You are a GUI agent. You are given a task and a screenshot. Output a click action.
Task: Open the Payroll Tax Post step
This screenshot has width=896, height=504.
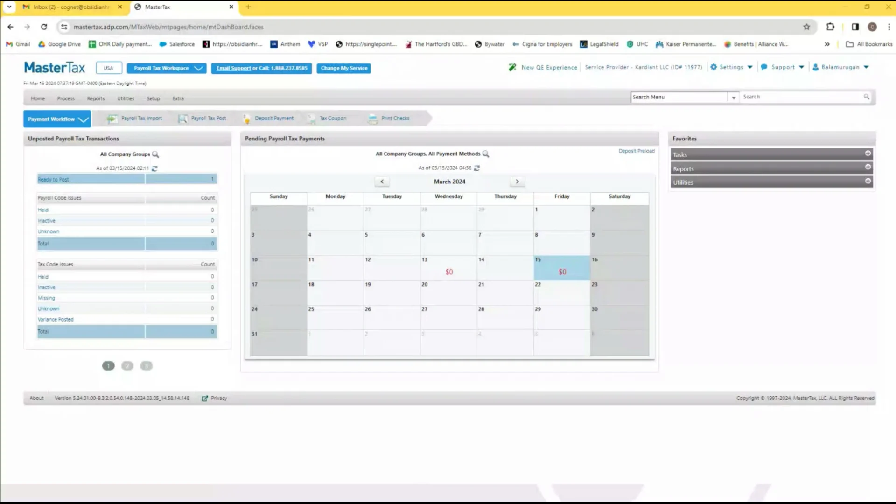point(202,119)
